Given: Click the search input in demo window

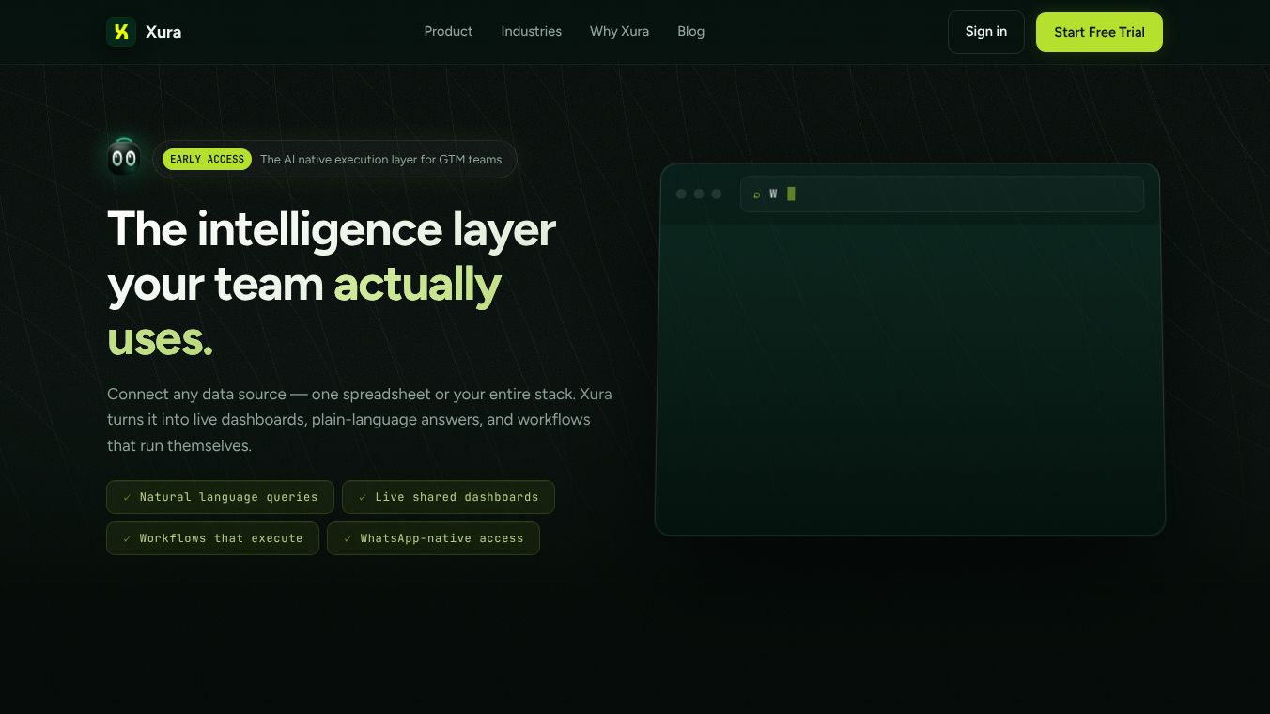Looking at the screenshot, I should 942,194.
